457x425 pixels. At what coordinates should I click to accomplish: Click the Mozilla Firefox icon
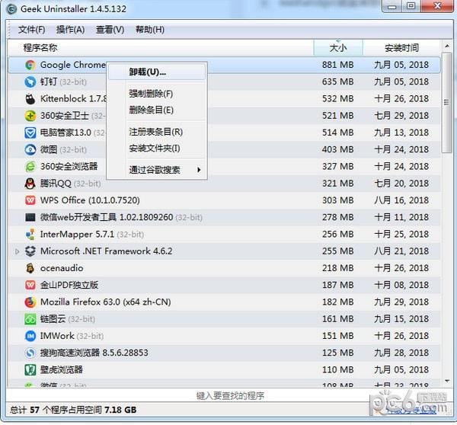pyautogui.click(x=30, y=302)
